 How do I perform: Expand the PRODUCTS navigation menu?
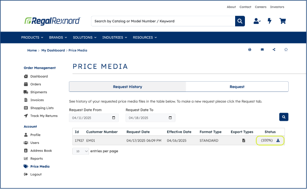pos(32,37)
